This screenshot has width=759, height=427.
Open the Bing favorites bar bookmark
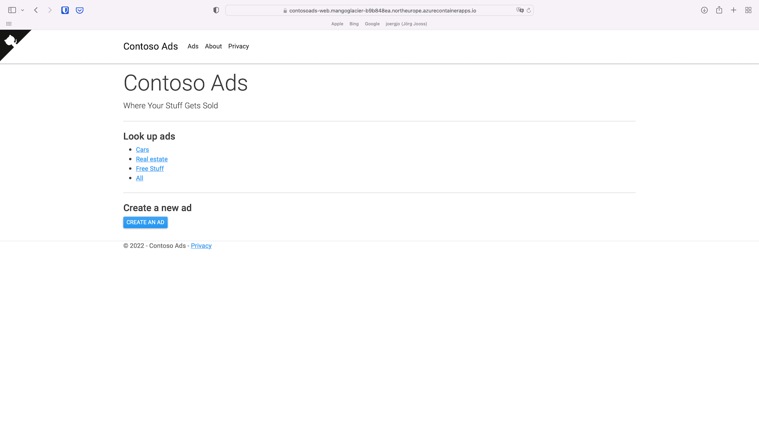tap(354, 24)
